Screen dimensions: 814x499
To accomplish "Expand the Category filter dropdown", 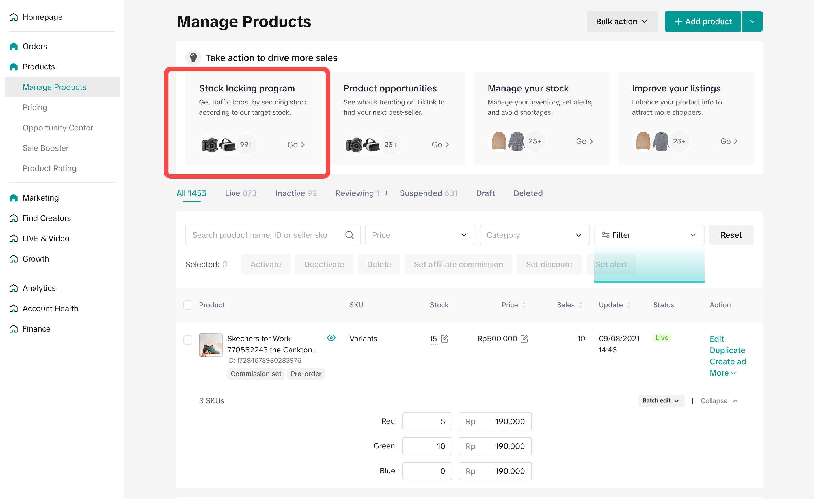I will pyautogui.click(x=534, y=235).
